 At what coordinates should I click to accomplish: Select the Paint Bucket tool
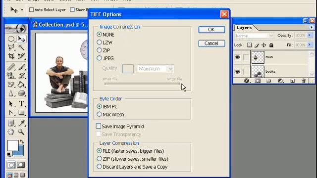[x=21, y=85]
